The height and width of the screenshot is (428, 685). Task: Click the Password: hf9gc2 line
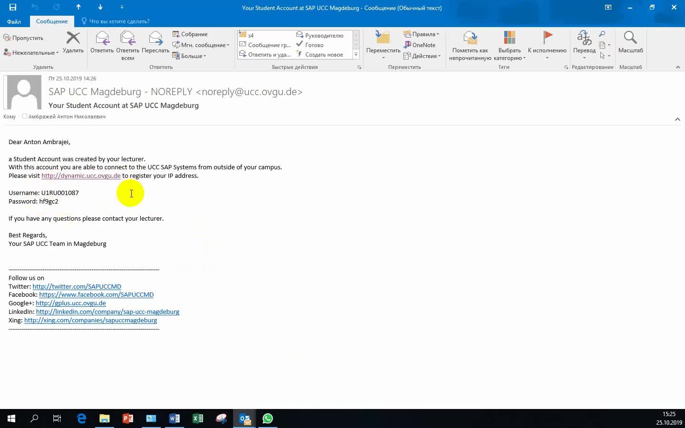click(33, 201)
